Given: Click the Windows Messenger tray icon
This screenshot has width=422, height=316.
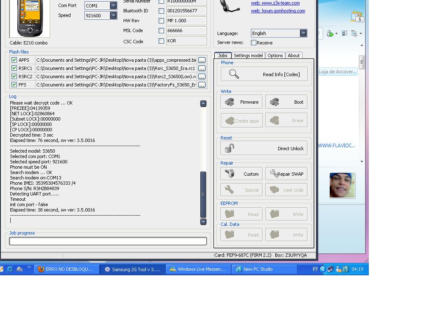Looking at the screenshot, I should tap(338, 269).
